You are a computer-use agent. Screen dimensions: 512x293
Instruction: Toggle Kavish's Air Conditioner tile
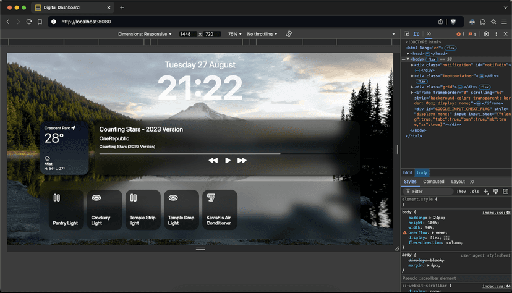[x=220, y=210]
